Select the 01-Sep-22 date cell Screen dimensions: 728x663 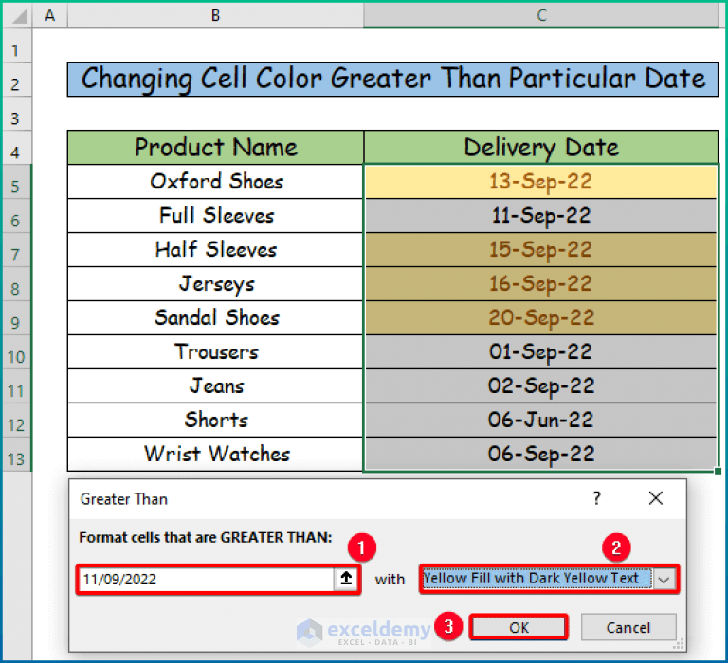click(541, 352)
